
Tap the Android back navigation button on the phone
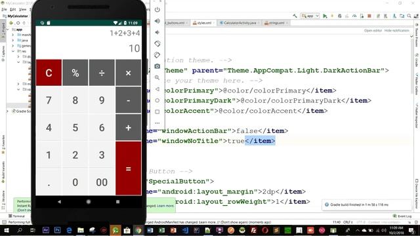(x=59, y=202)
